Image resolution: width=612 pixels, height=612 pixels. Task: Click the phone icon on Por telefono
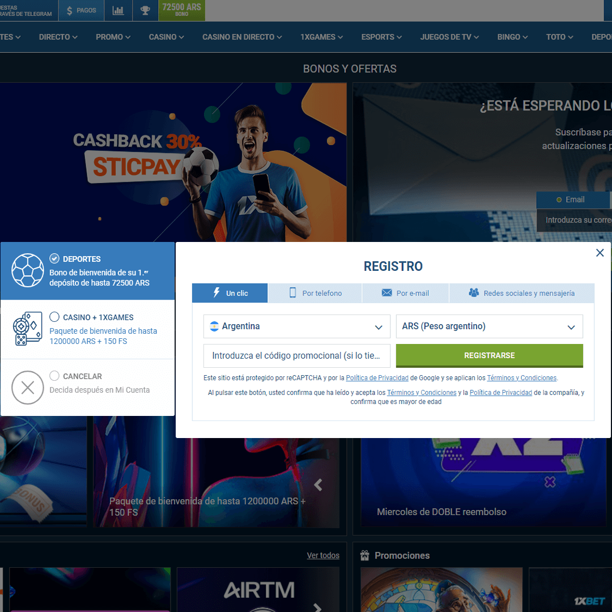292,293
